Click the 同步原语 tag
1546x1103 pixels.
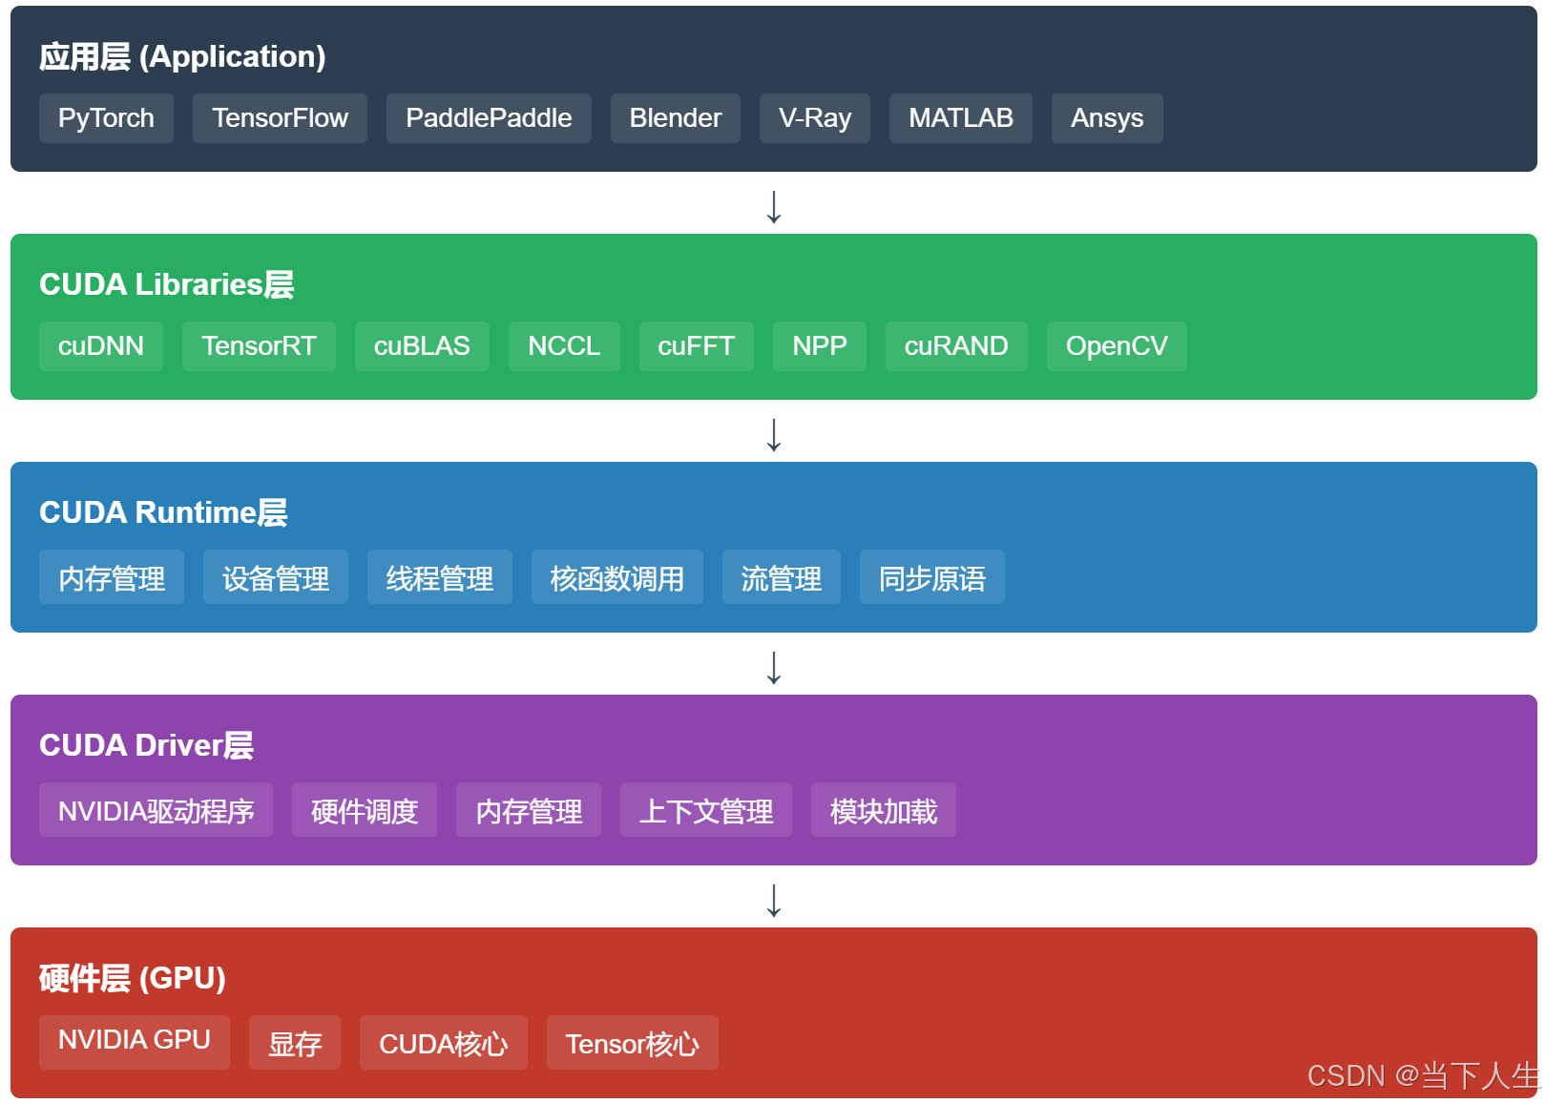(x=932, y=577)
